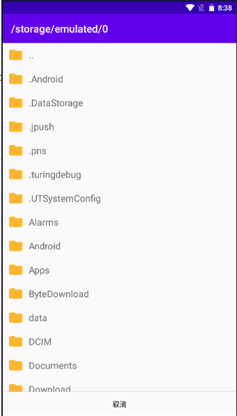237x416 pixels.
Task: Open the .turingdebug folder icon
Action: 15,174
